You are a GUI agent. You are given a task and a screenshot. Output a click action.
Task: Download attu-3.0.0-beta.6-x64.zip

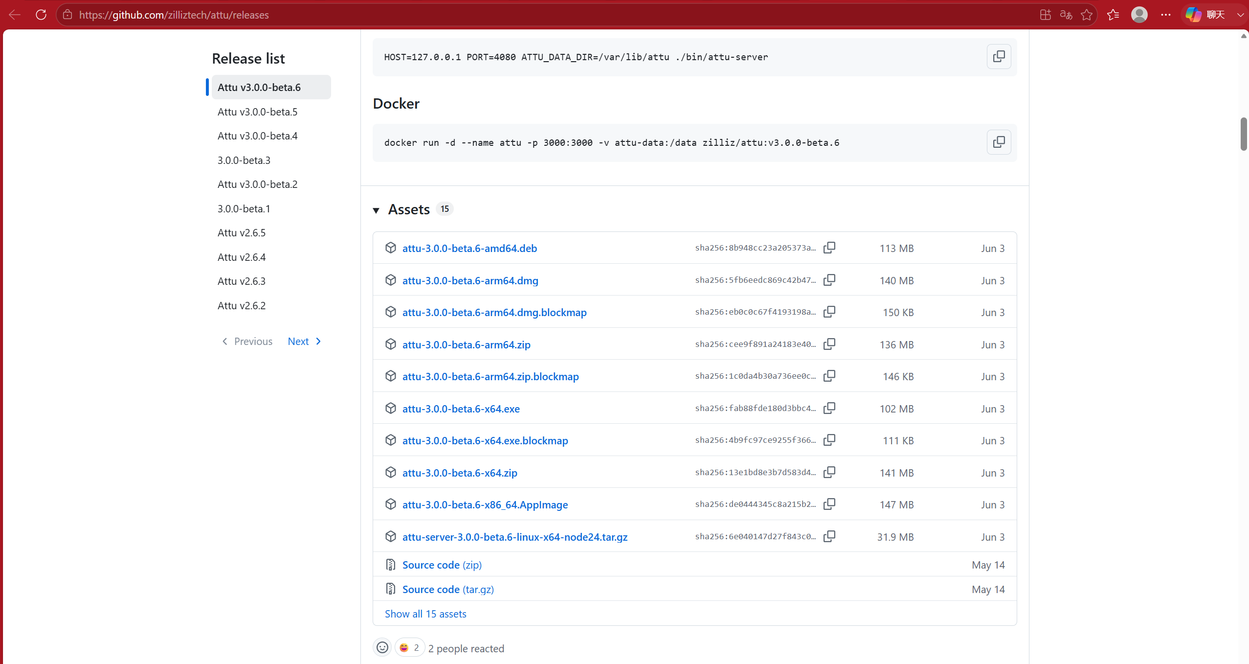click(460, 473)
